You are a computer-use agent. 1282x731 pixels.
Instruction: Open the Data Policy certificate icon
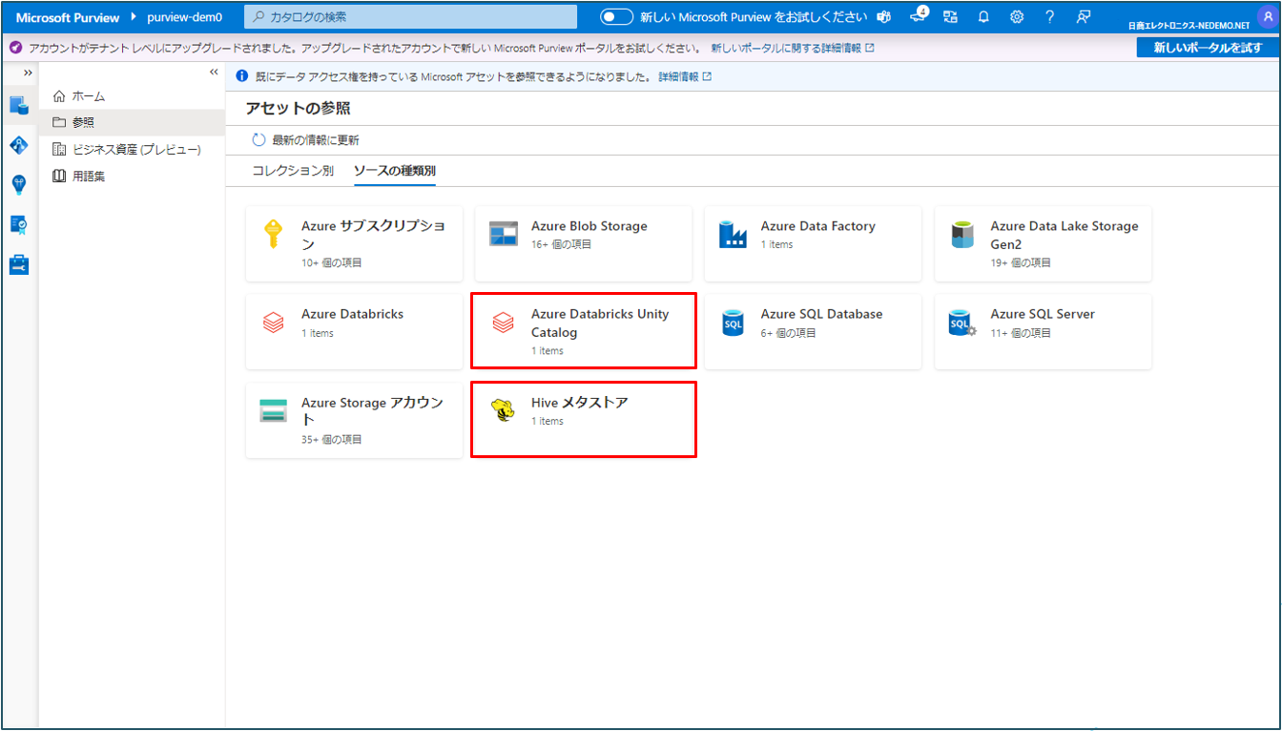pyautogui.click(x=19, y=224)
